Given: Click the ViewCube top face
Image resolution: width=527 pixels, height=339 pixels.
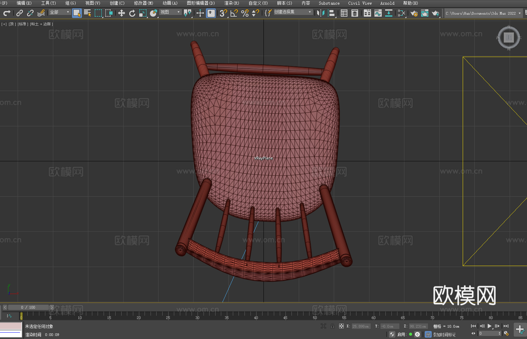Looking at the screenshot, I should (x=509, y=37).
